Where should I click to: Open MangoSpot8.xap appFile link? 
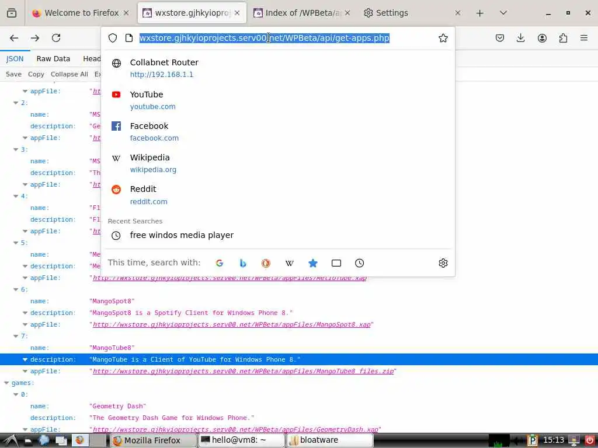coord(231,324)
